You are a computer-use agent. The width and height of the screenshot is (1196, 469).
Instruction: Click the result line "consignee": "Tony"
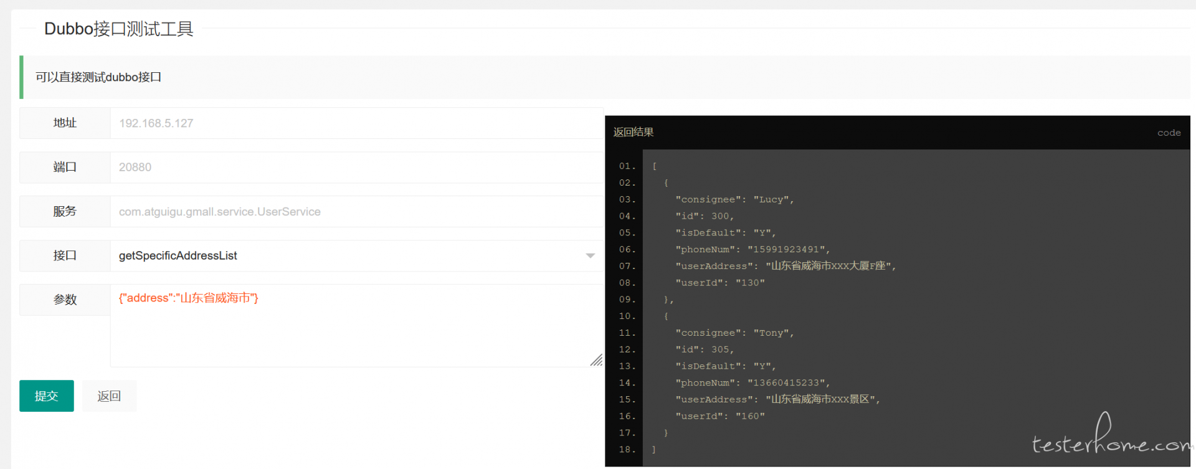tap(734, 333)
